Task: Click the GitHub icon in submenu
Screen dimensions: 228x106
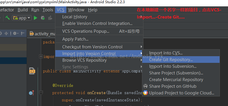Action: click(x=145, y=86)
